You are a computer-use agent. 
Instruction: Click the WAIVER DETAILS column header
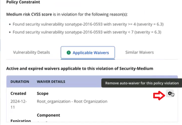[x=51, y=82]
